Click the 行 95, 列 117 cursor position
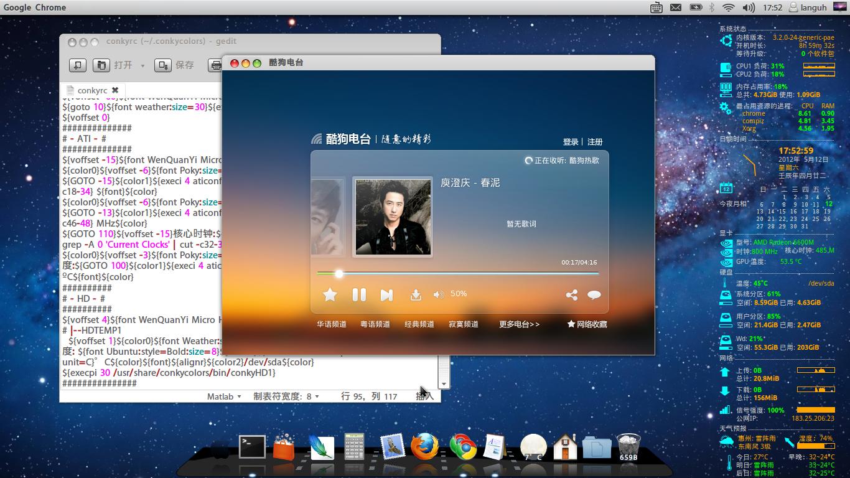 click(x=369, y=396)
